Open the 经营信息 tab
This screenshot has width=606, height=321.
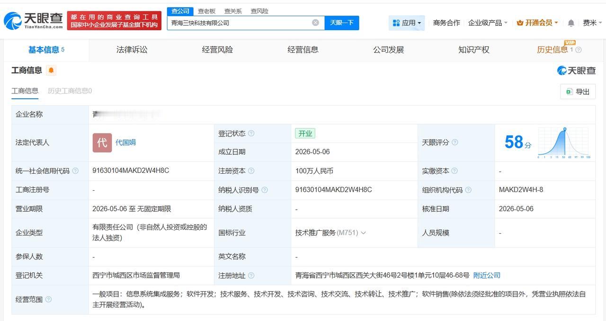click(303, 50)
